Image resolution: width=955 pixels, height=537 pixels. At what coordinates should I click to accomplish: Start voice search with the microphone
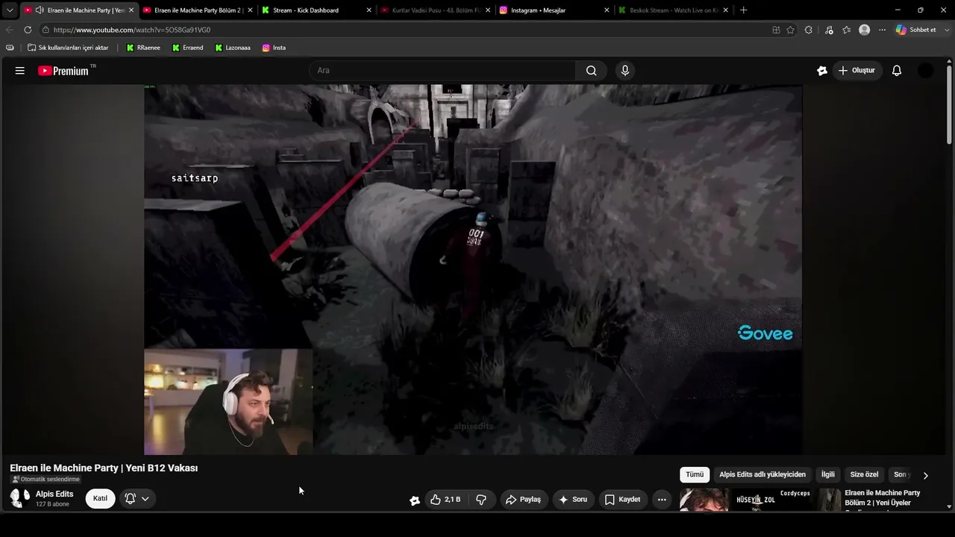pos(625,70)
